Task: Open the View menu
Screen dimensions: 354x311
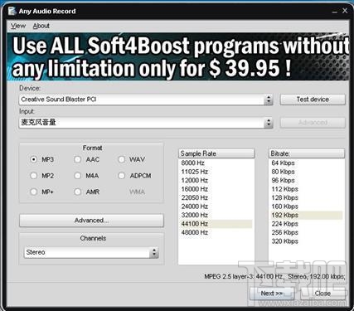Action: point(18,26)
